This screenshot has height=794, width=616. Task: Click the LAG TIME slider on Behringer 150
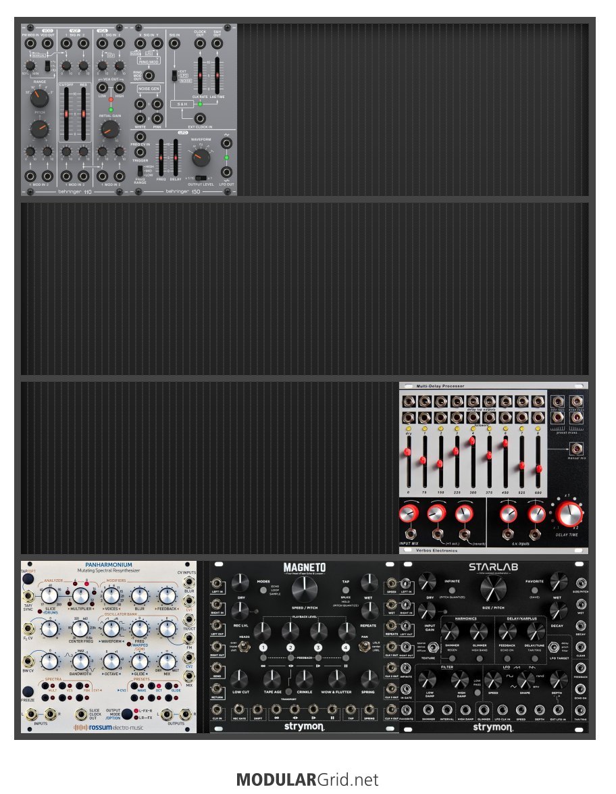click(x=217, y=75)
